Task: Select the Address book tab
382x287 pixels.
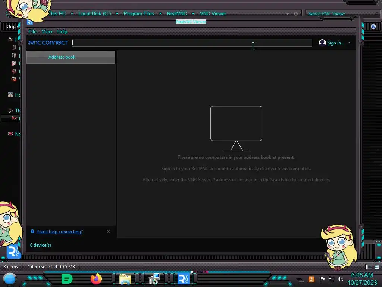Action: click(x=71, y=57)
